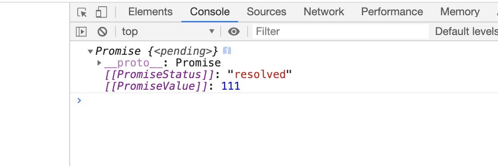This screenshot has height=166, width=498.
Task: Open the Default levels dropdown
Action: pos(466,31)
